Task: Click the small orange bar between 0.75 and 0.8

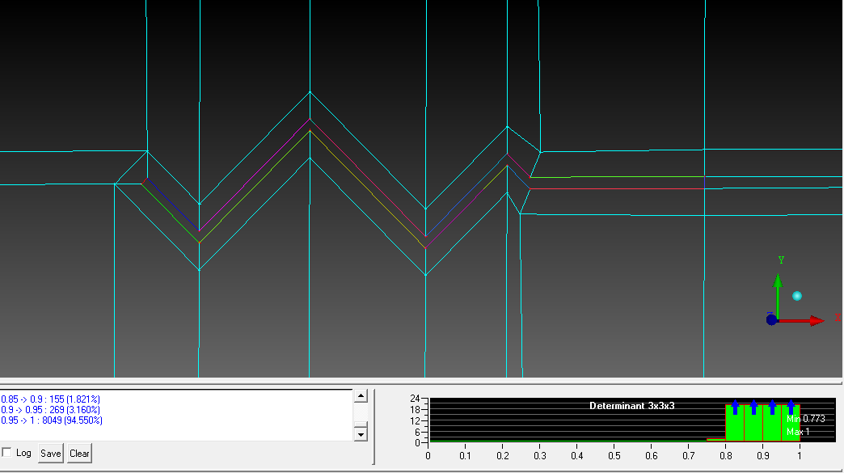Action: coord(716,439)
